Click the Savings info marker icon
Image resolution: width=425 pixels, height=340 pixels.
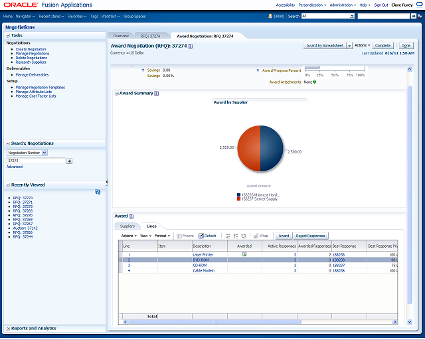pyautogui.click(x=143, y=70)
